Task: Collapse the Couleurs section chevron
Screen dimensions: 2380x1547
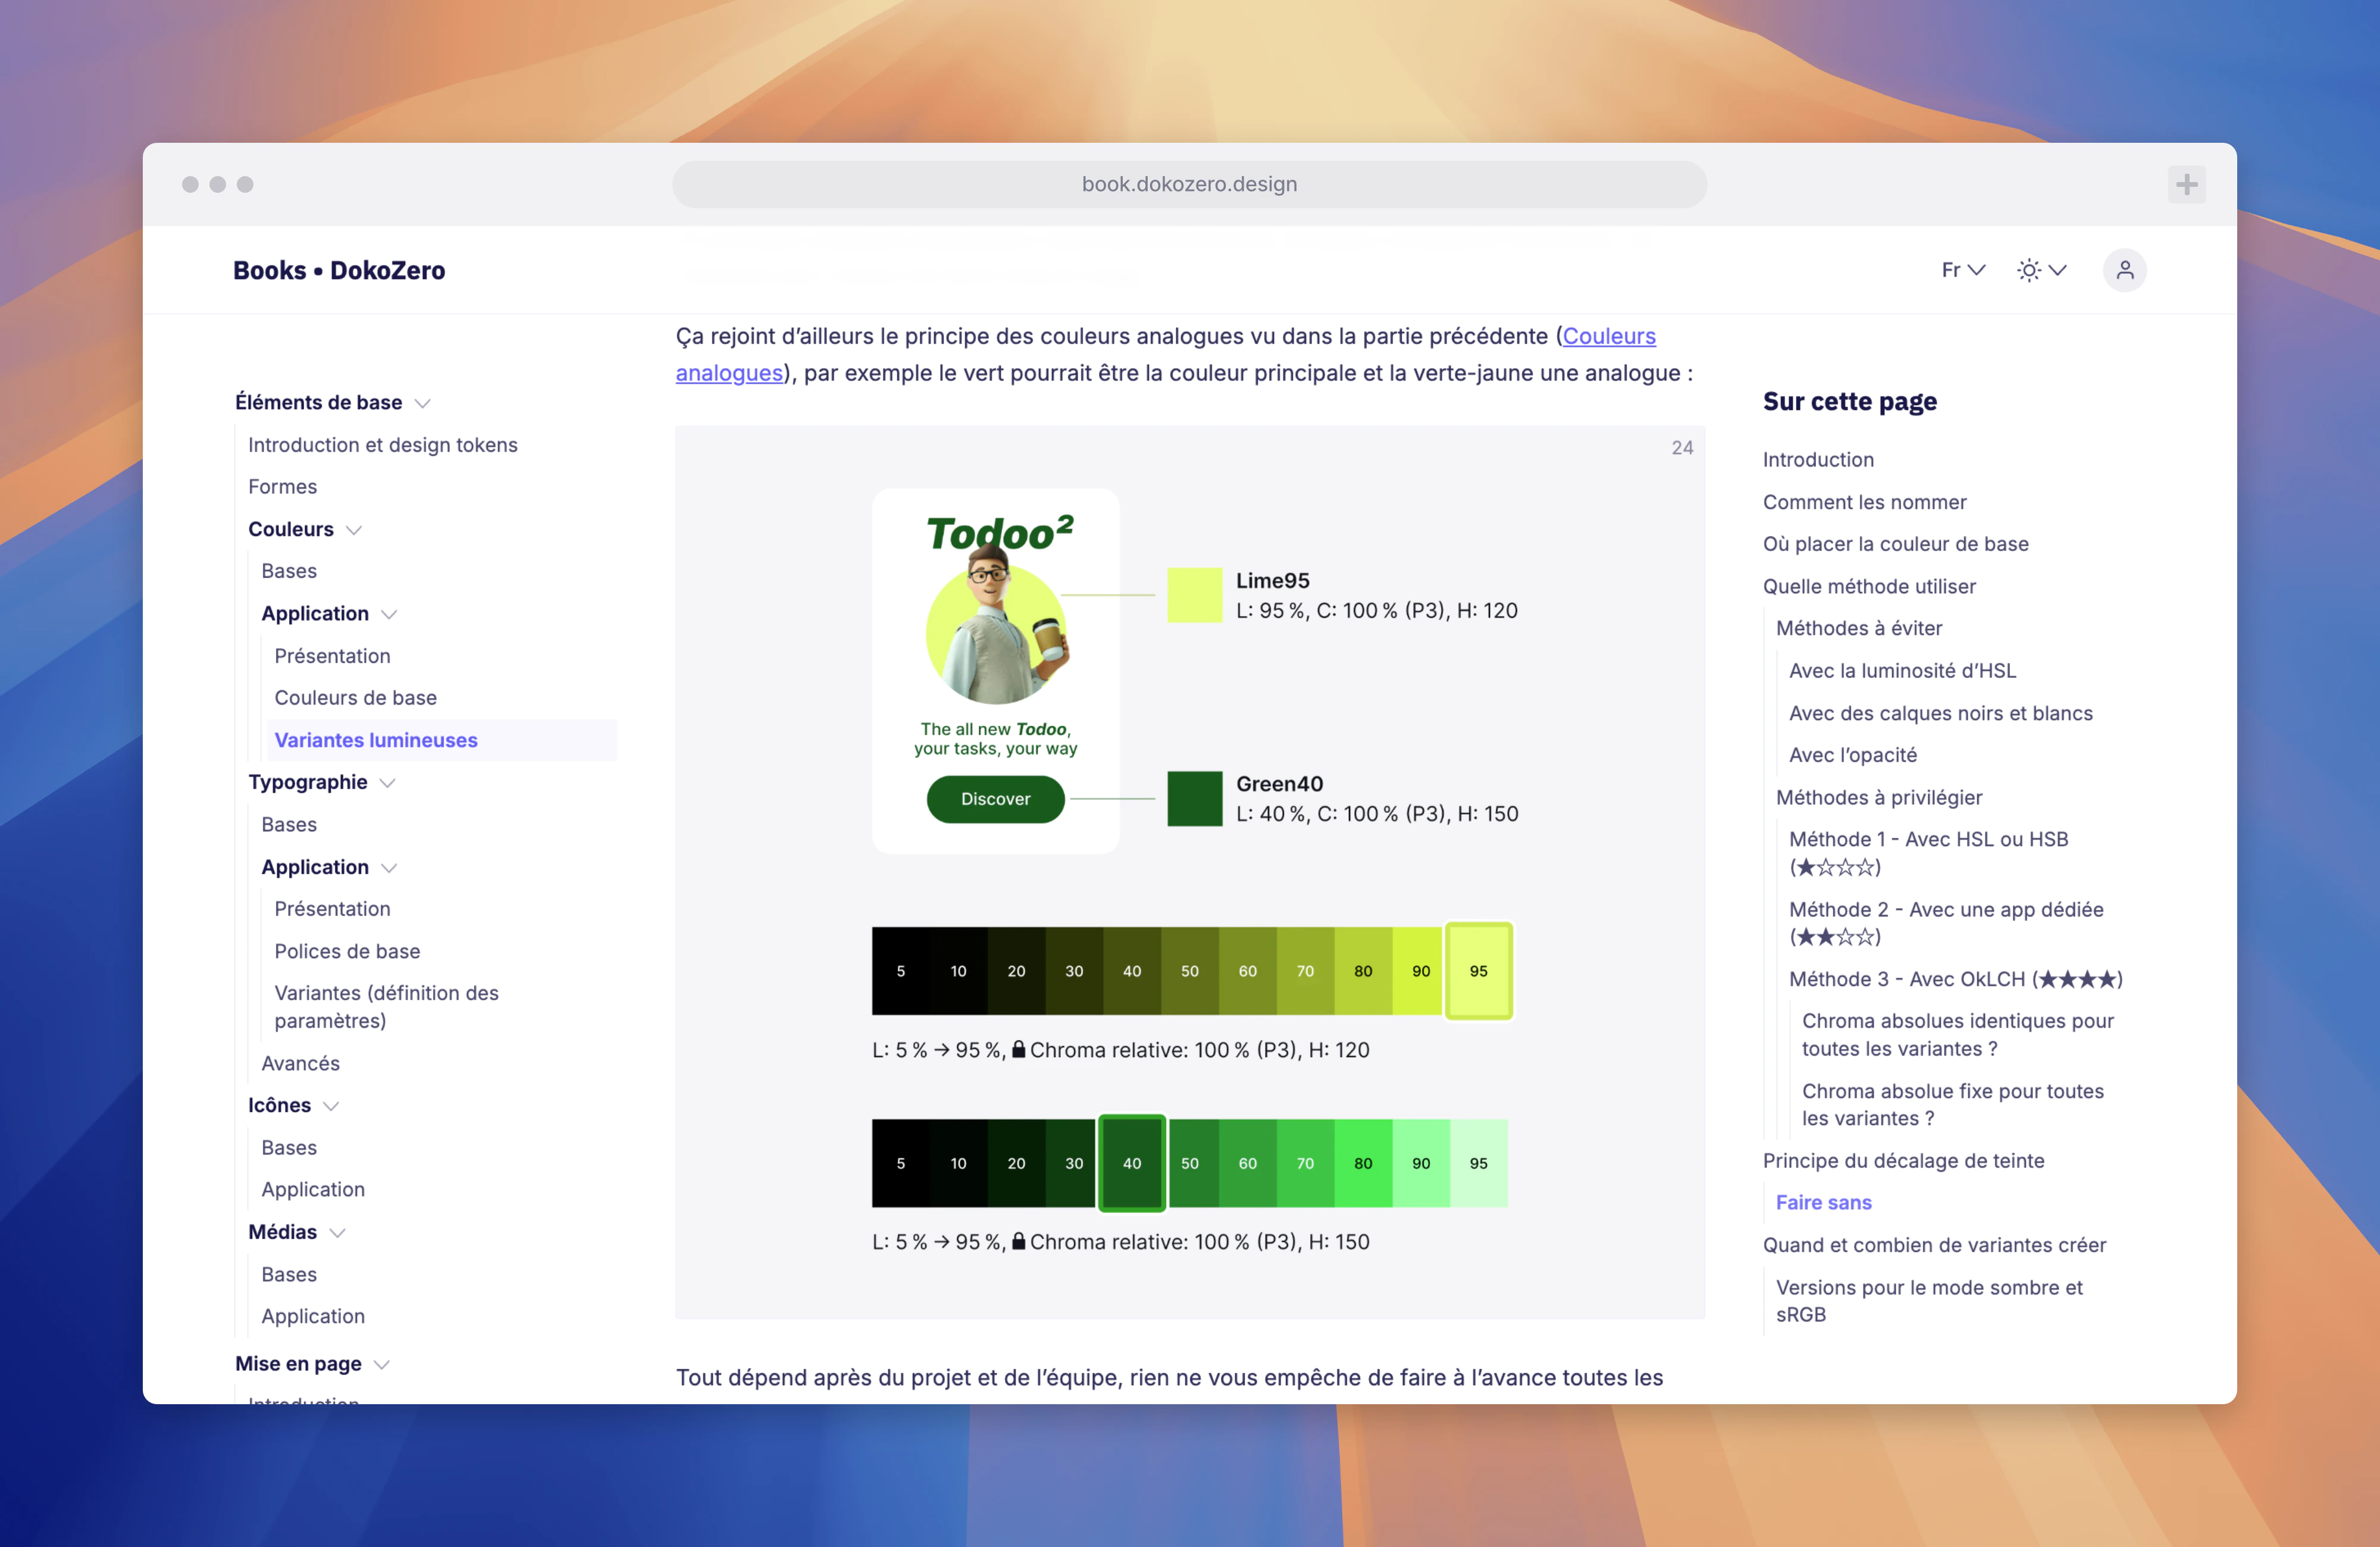Action: pyautogui.click(x=354, y=530)
